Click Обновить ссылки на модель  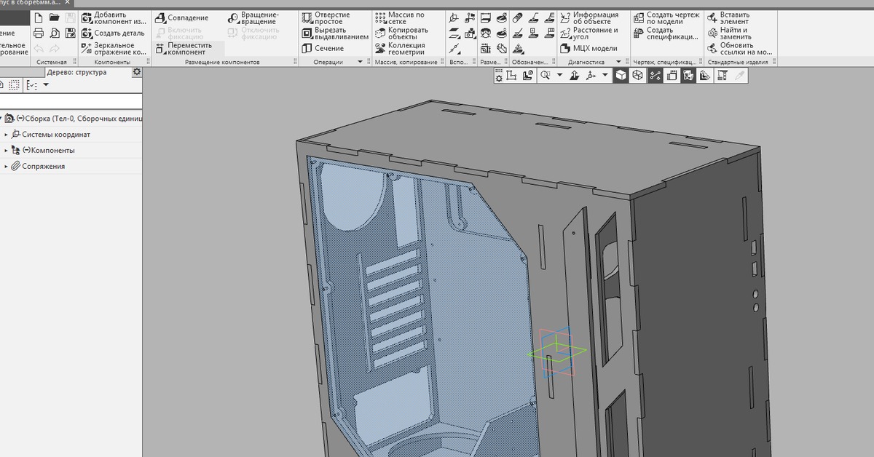tap(740, 49)
